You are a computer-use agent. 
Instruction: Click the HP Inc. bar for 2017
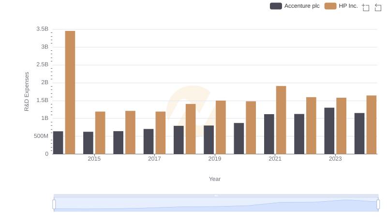[161, 133]
